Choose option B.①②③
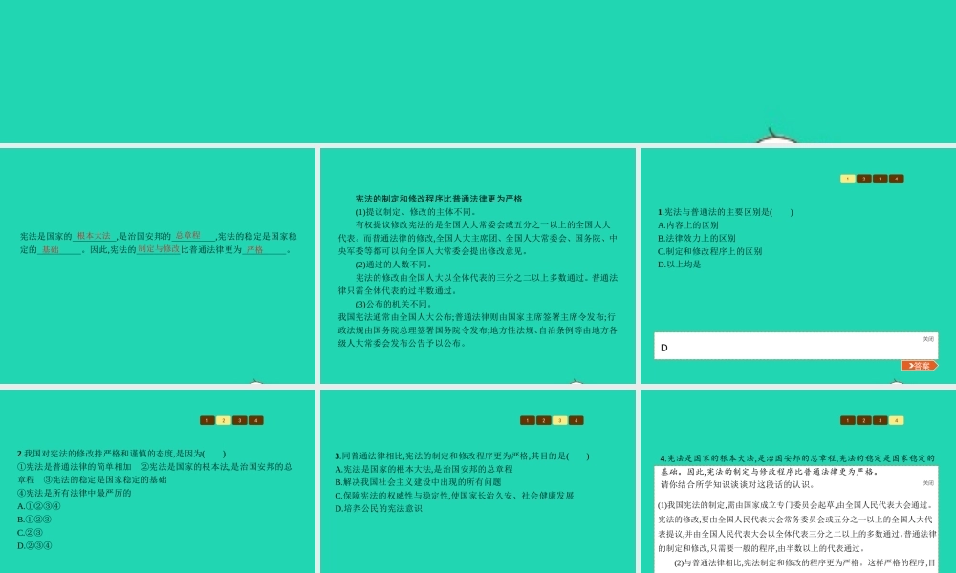 pos(34,520)
